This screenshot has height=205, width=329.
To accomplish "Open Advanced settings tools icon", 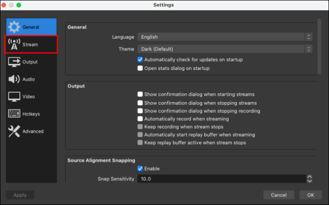I will point(14,131).
